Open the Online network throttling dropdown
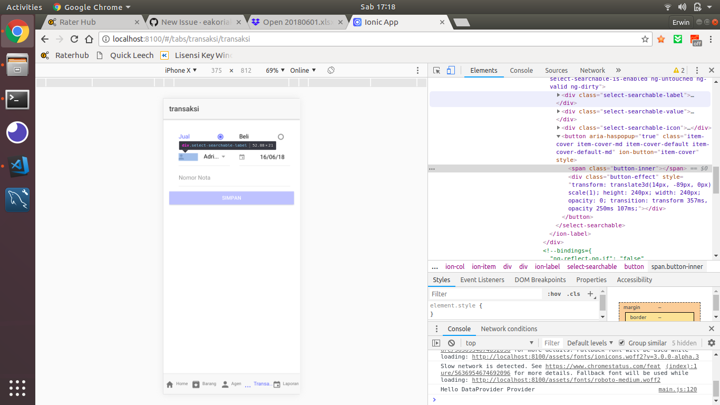Image resolution: width=720 pixels, height=405 pixels. (303, 70)
